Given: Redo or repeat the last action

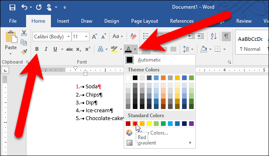Looking at the screenshot, I should tap(39, 7).
